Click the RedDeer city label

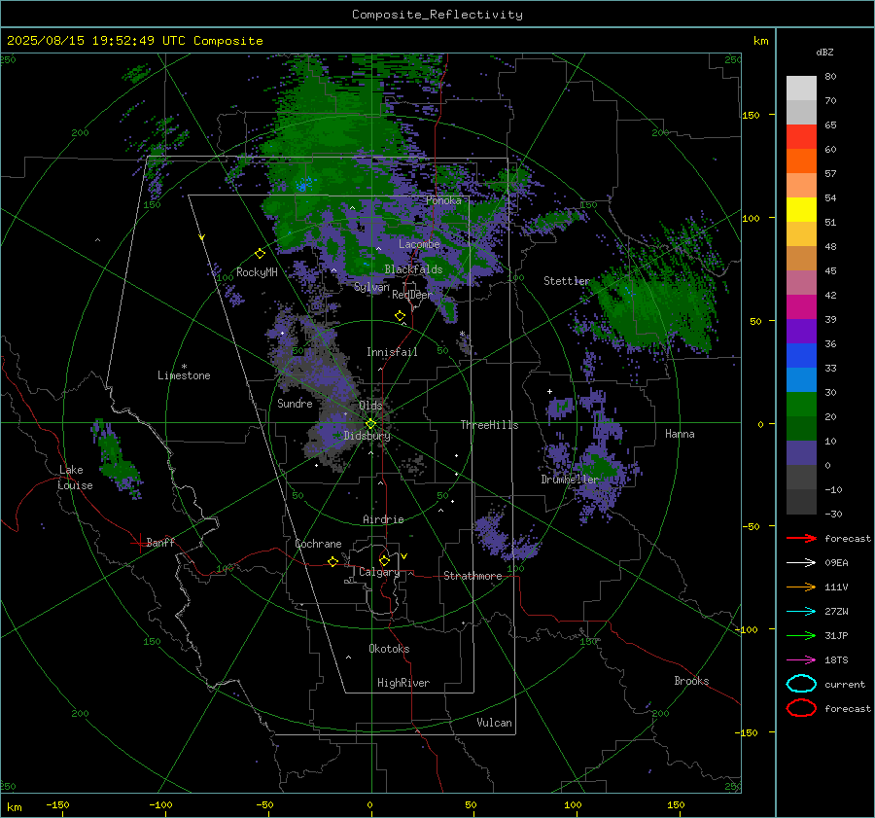pos(412,295)
